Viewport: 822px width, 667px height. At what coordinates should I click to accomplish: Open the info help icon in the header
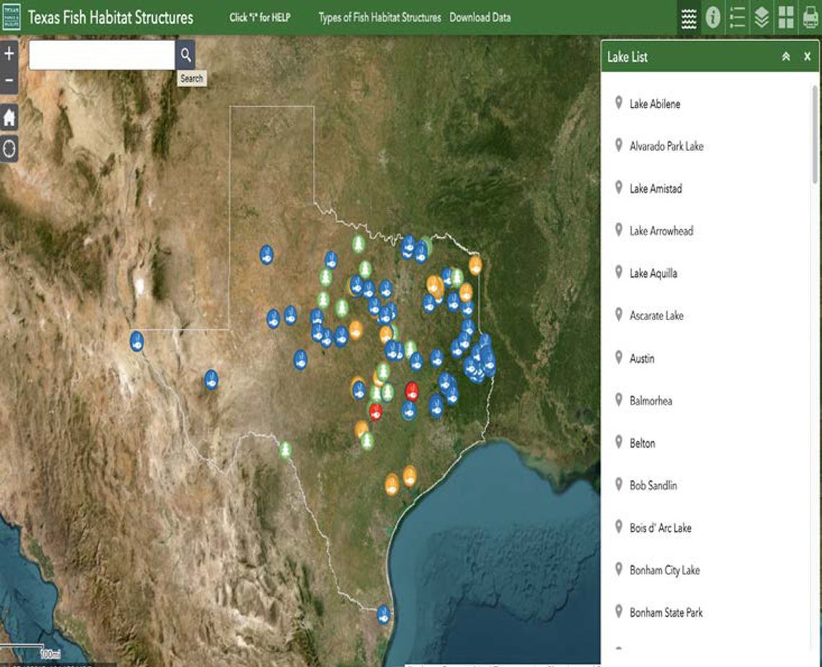[712, 18]
